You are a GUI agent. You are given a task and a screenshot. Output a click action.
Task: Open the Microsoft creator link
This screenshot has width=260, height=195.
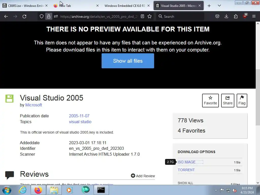[34, 105]
